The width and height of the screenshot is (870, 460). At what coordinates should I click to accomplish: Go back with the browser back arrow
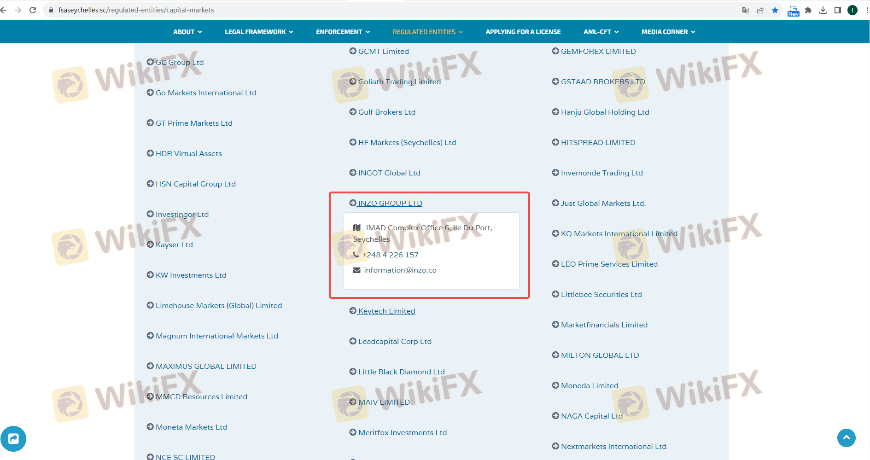tap(4, 10)
